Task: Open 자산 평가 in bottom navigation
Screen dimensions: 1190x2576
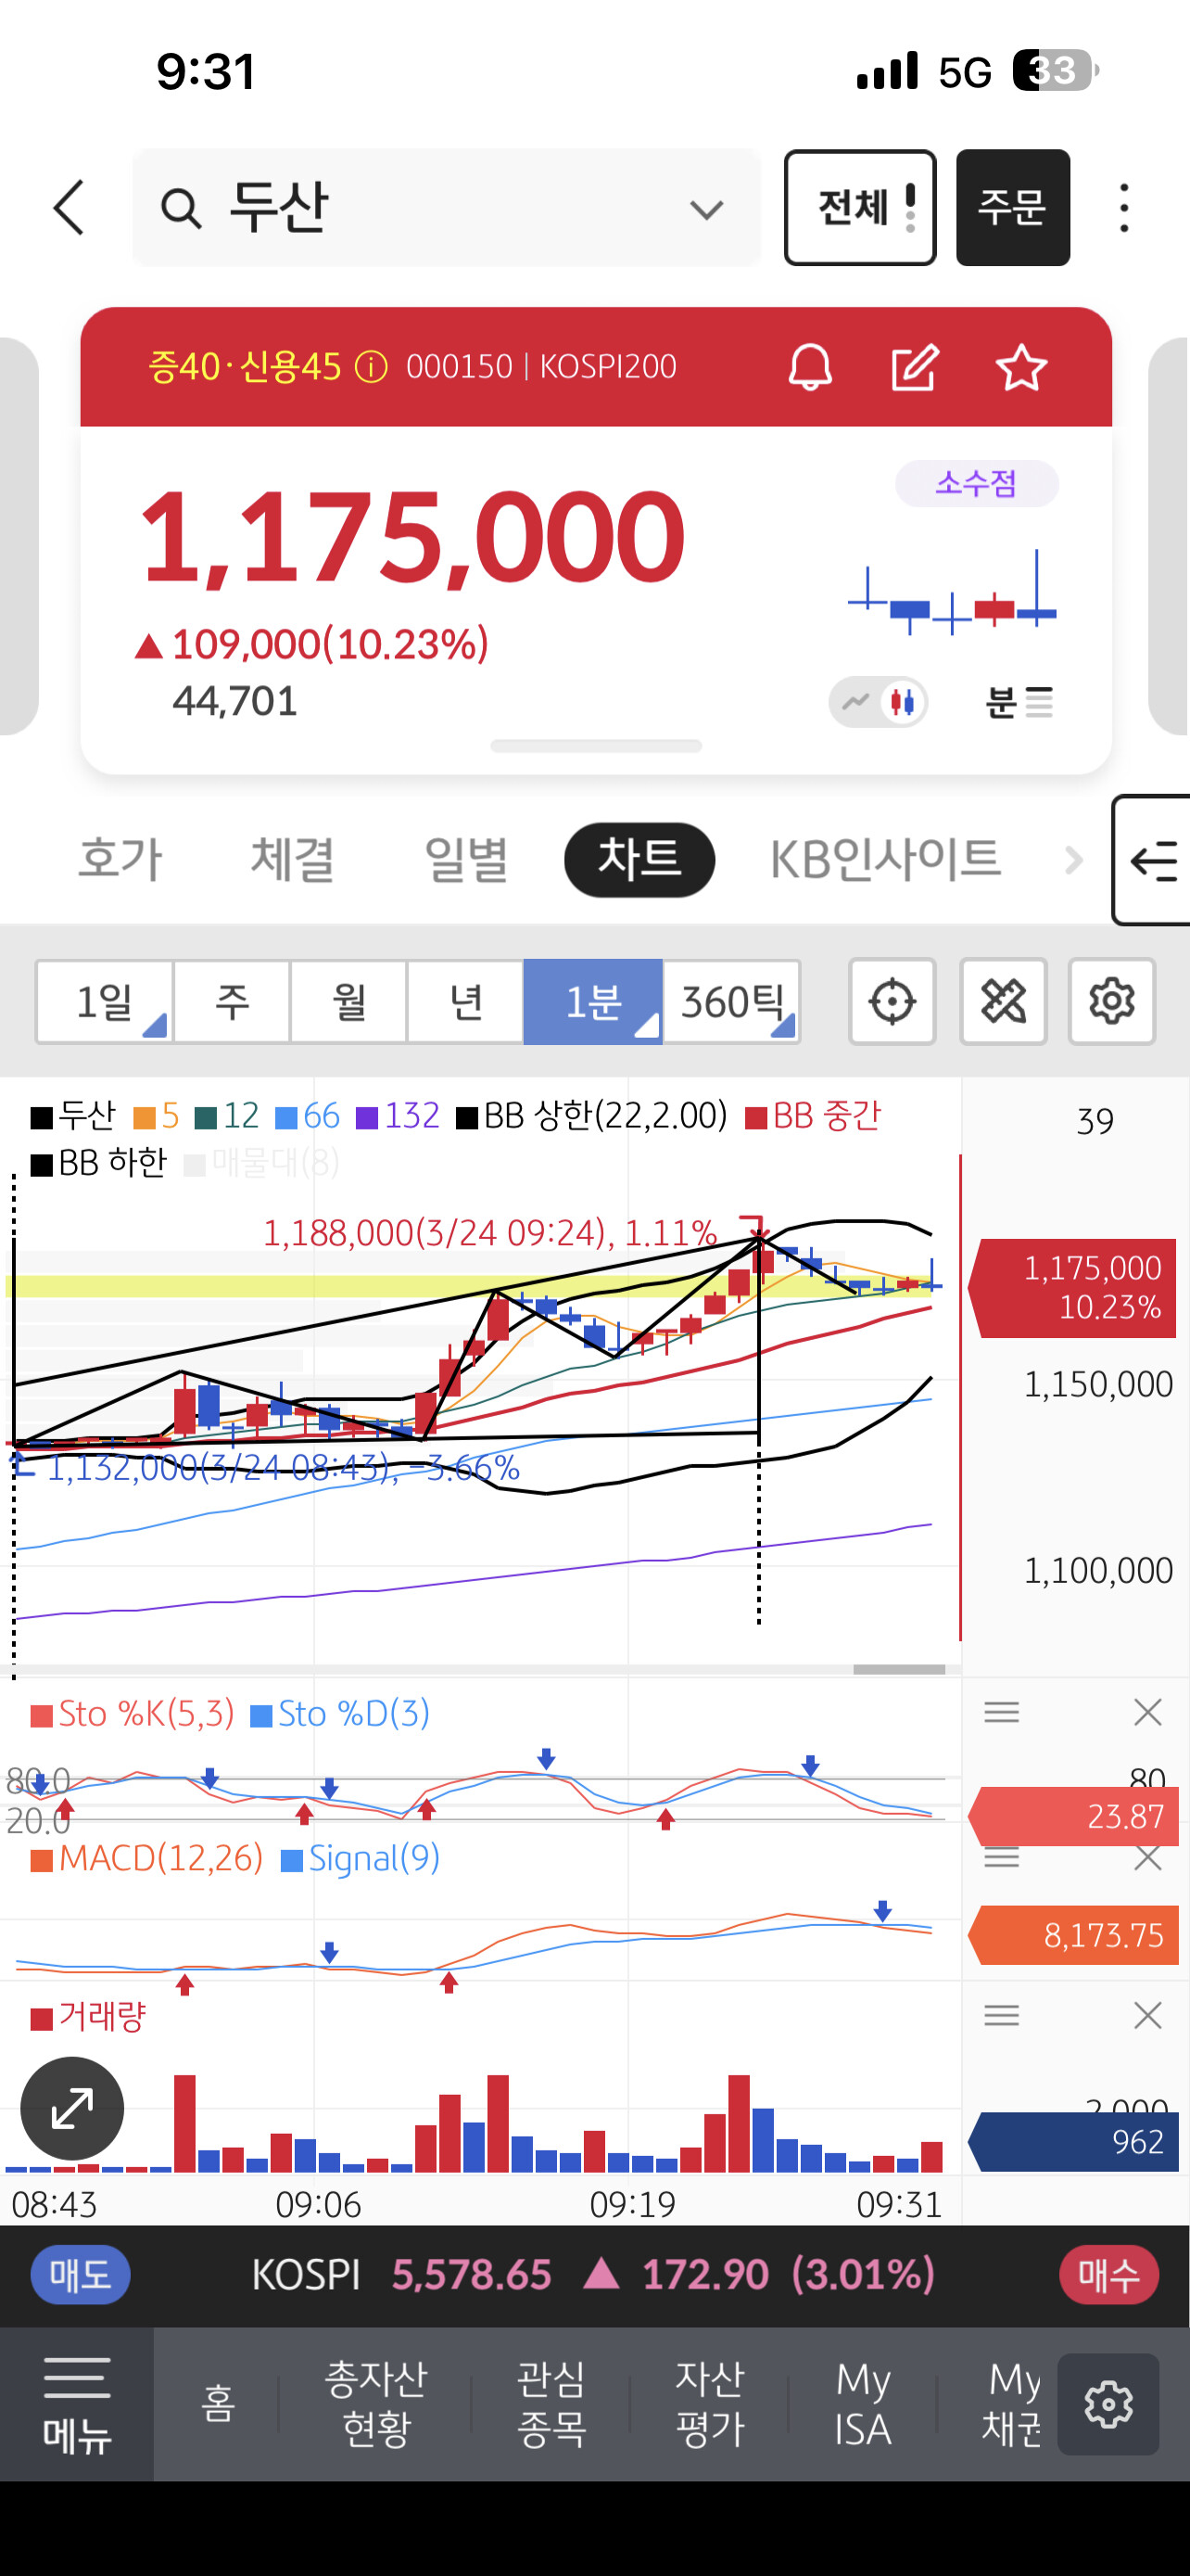Action: (x=711, y=2404)
